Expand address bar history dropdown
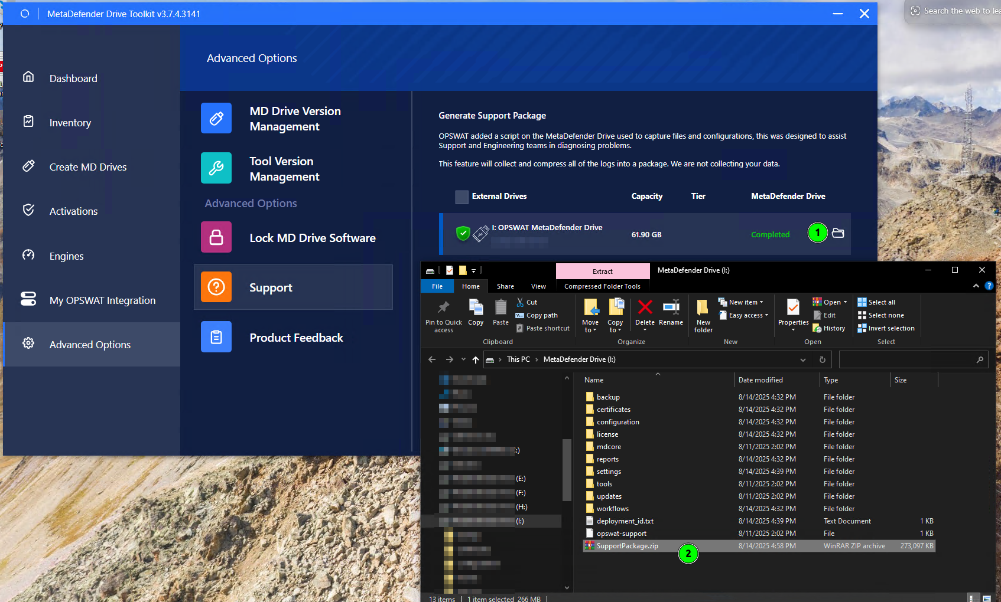 [803, 359]
